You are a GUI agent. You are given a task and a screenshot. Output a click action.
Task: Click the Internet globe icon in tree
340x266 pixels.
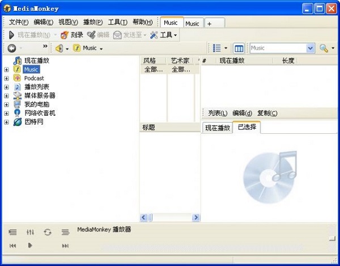tap(18, 122)
